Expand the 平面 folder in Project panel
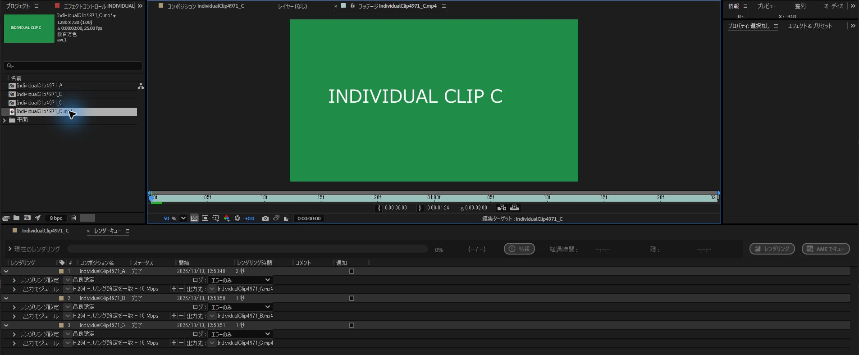 [x=5, y=120]
